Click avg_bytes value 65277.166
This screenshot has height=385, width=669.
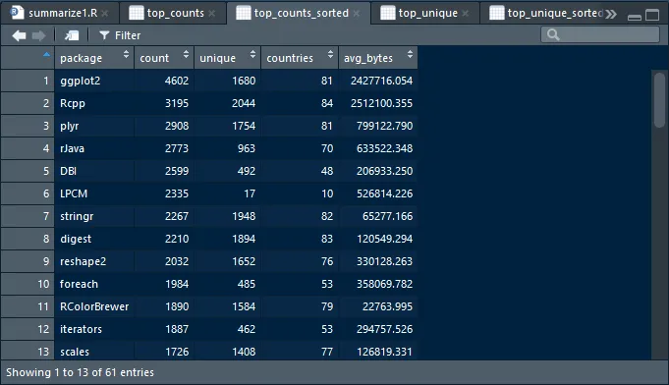[387, 216]
